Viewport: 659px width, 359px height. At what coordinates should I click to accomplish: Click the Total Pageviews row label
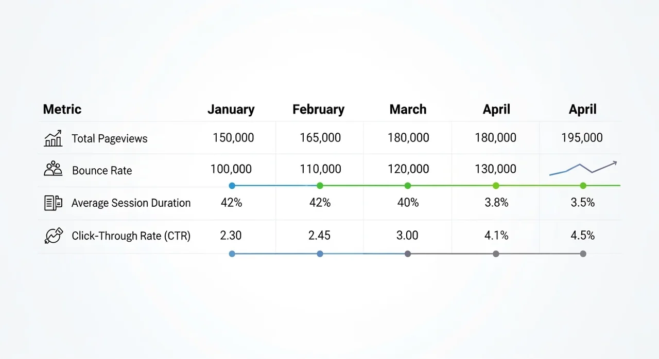point(110,138)
